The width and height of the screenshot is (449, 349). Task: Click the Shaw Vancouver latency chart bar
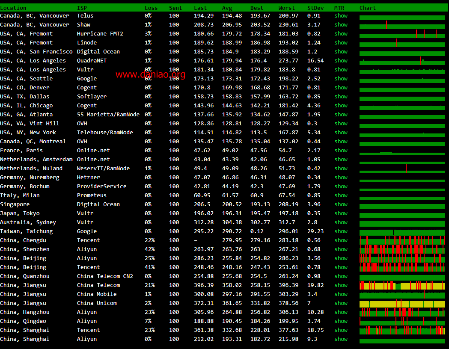pyautogui.click(x=402, y=25)
